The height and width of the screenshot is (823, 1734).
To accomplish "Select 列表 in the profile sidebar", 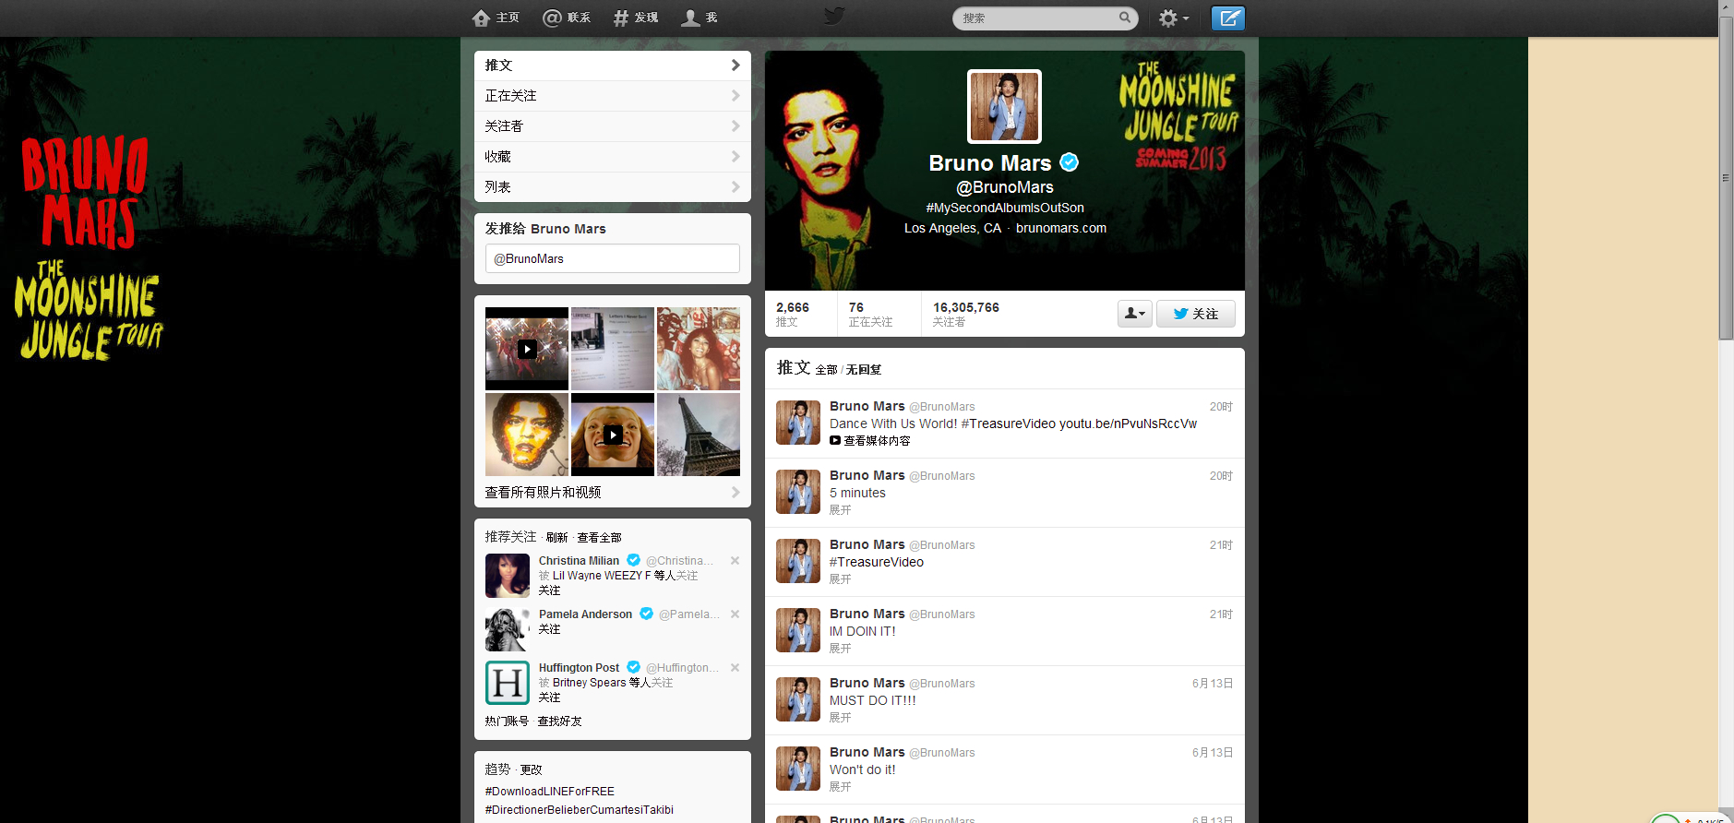I will 613,187.
